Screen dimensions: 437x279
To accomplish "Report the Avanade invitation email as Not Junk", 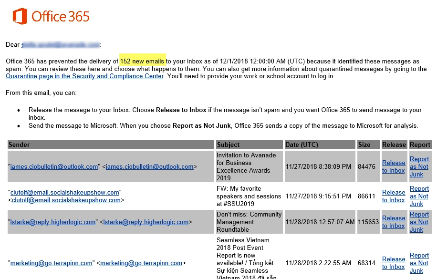I will click(419, 166).
